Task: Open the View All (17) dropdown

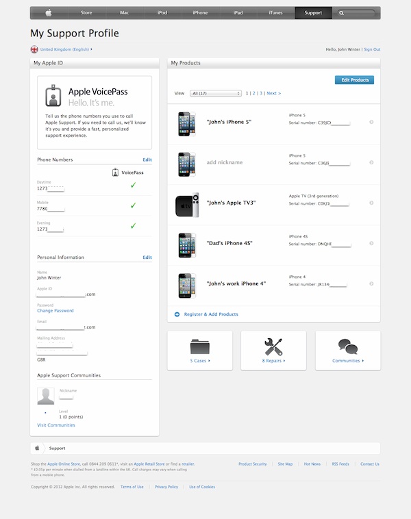Action: (216, 93)
